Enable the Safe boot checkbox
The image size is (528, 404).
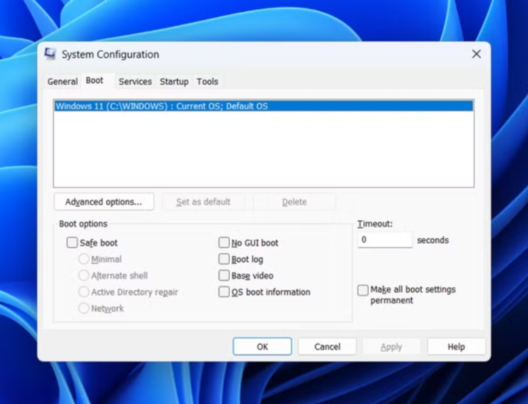pos(72,243)
